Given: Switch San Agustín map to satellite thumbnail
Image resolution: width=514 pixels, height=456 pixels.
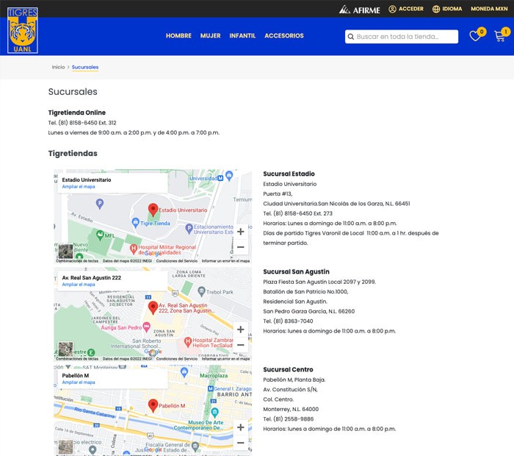Looking at the screenshot, I should (65, 349).
